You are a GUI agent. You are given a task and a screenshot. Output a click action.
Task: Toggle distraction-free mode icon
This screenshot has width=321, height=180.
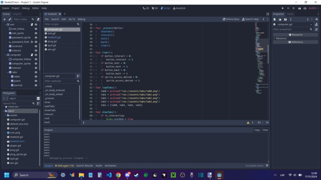(x=268, y=14)
